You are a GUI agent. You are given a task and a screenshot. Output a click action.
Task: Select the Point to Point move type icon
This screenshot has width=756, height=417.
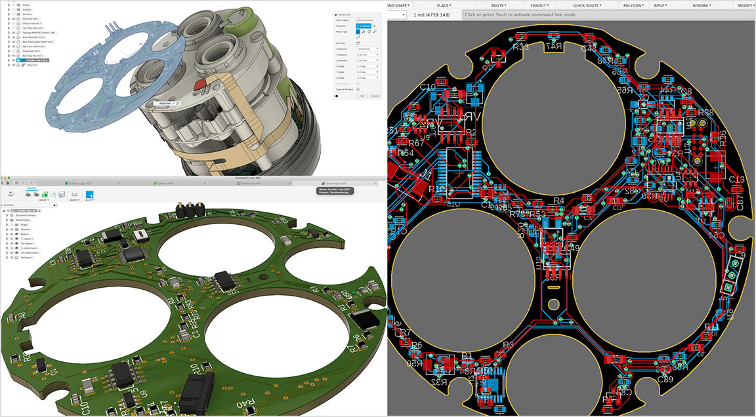pyautogui.click(x=375, y=31)
